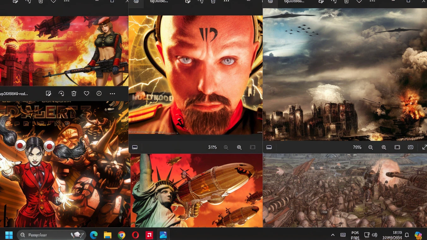This screenshot has height=240, width=427.
Task: Fit the burning city photo to window
Action: tap(397, 147)
